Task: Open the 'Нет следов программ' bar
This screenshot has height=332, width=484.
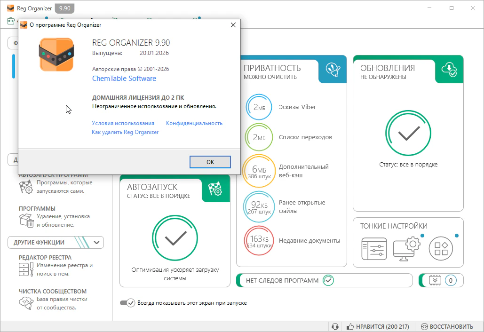Action: (325, 280)
